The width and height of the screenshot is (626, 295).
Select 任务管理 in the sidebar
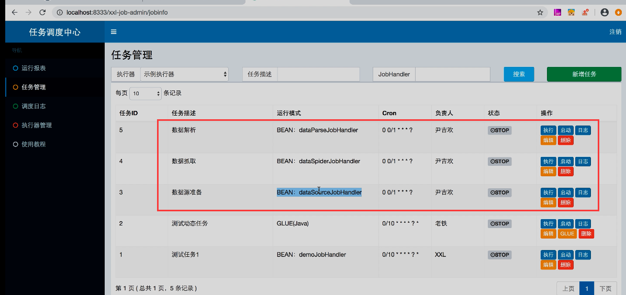pyautogui.click(x=33, y=87)
